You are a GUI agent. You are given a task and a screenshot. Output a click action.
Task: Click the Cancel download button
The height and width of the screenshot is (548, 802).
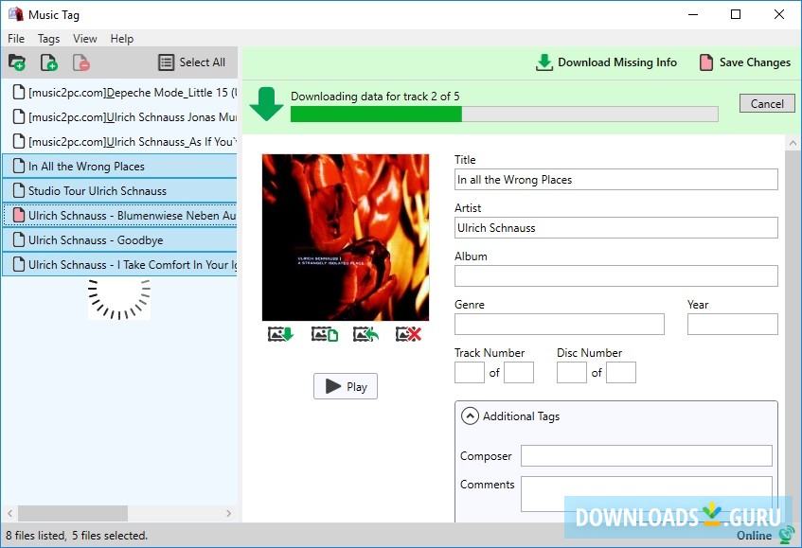767,103
